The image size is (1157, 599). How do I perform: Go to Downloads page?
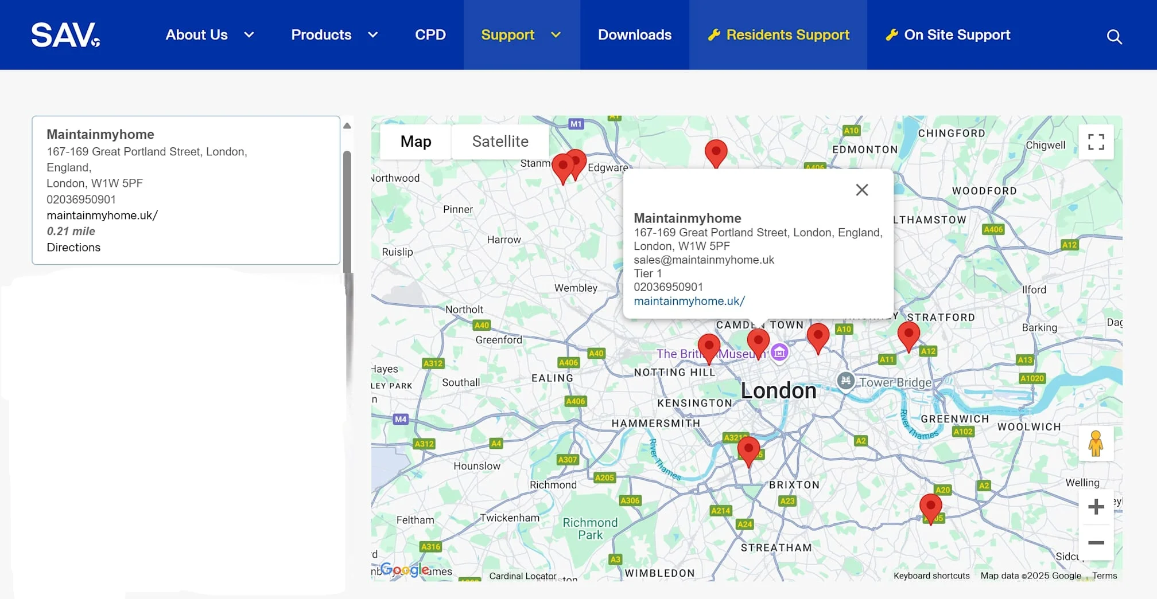point(635,35)
